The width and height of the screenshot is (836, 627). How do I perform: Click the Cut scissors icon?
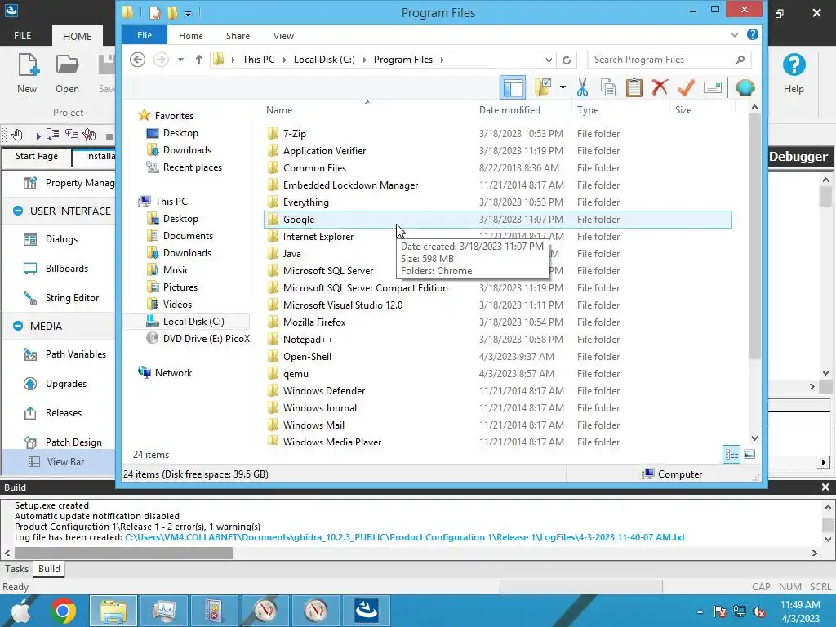(582, 87)
